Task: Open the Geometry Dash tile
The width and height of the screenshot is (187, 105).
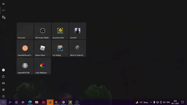Action: point(60,31)
